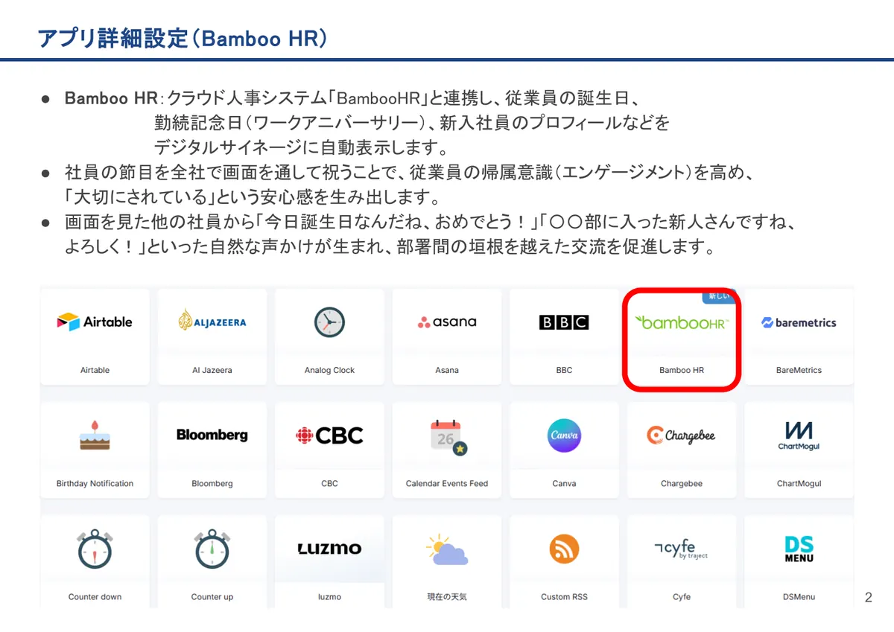The height and width of the screenshot is (632, 894).
Task: Click the Al Jazeera caption text
Action: (x=212, y=370)
